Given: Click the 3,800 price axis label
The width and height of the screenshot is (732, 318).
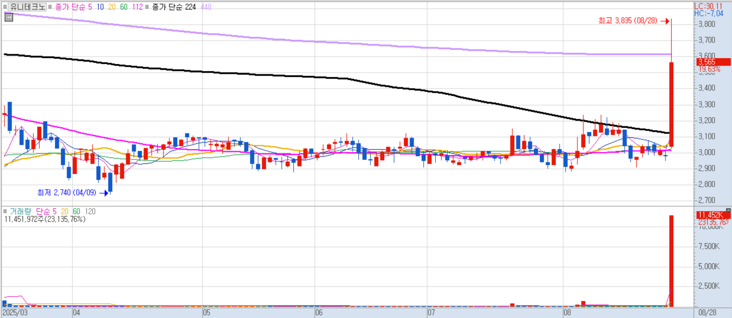Looking at the screenshot, I should coord(706,24).
